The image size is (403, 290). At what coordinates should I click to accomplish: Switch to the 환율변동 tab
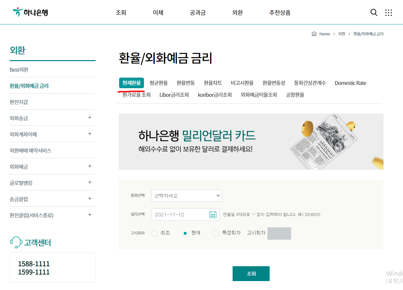(186, 83)
